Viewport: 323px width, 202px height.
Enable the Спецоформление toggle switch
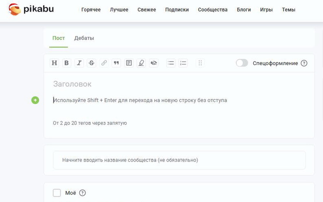point(242,63)
